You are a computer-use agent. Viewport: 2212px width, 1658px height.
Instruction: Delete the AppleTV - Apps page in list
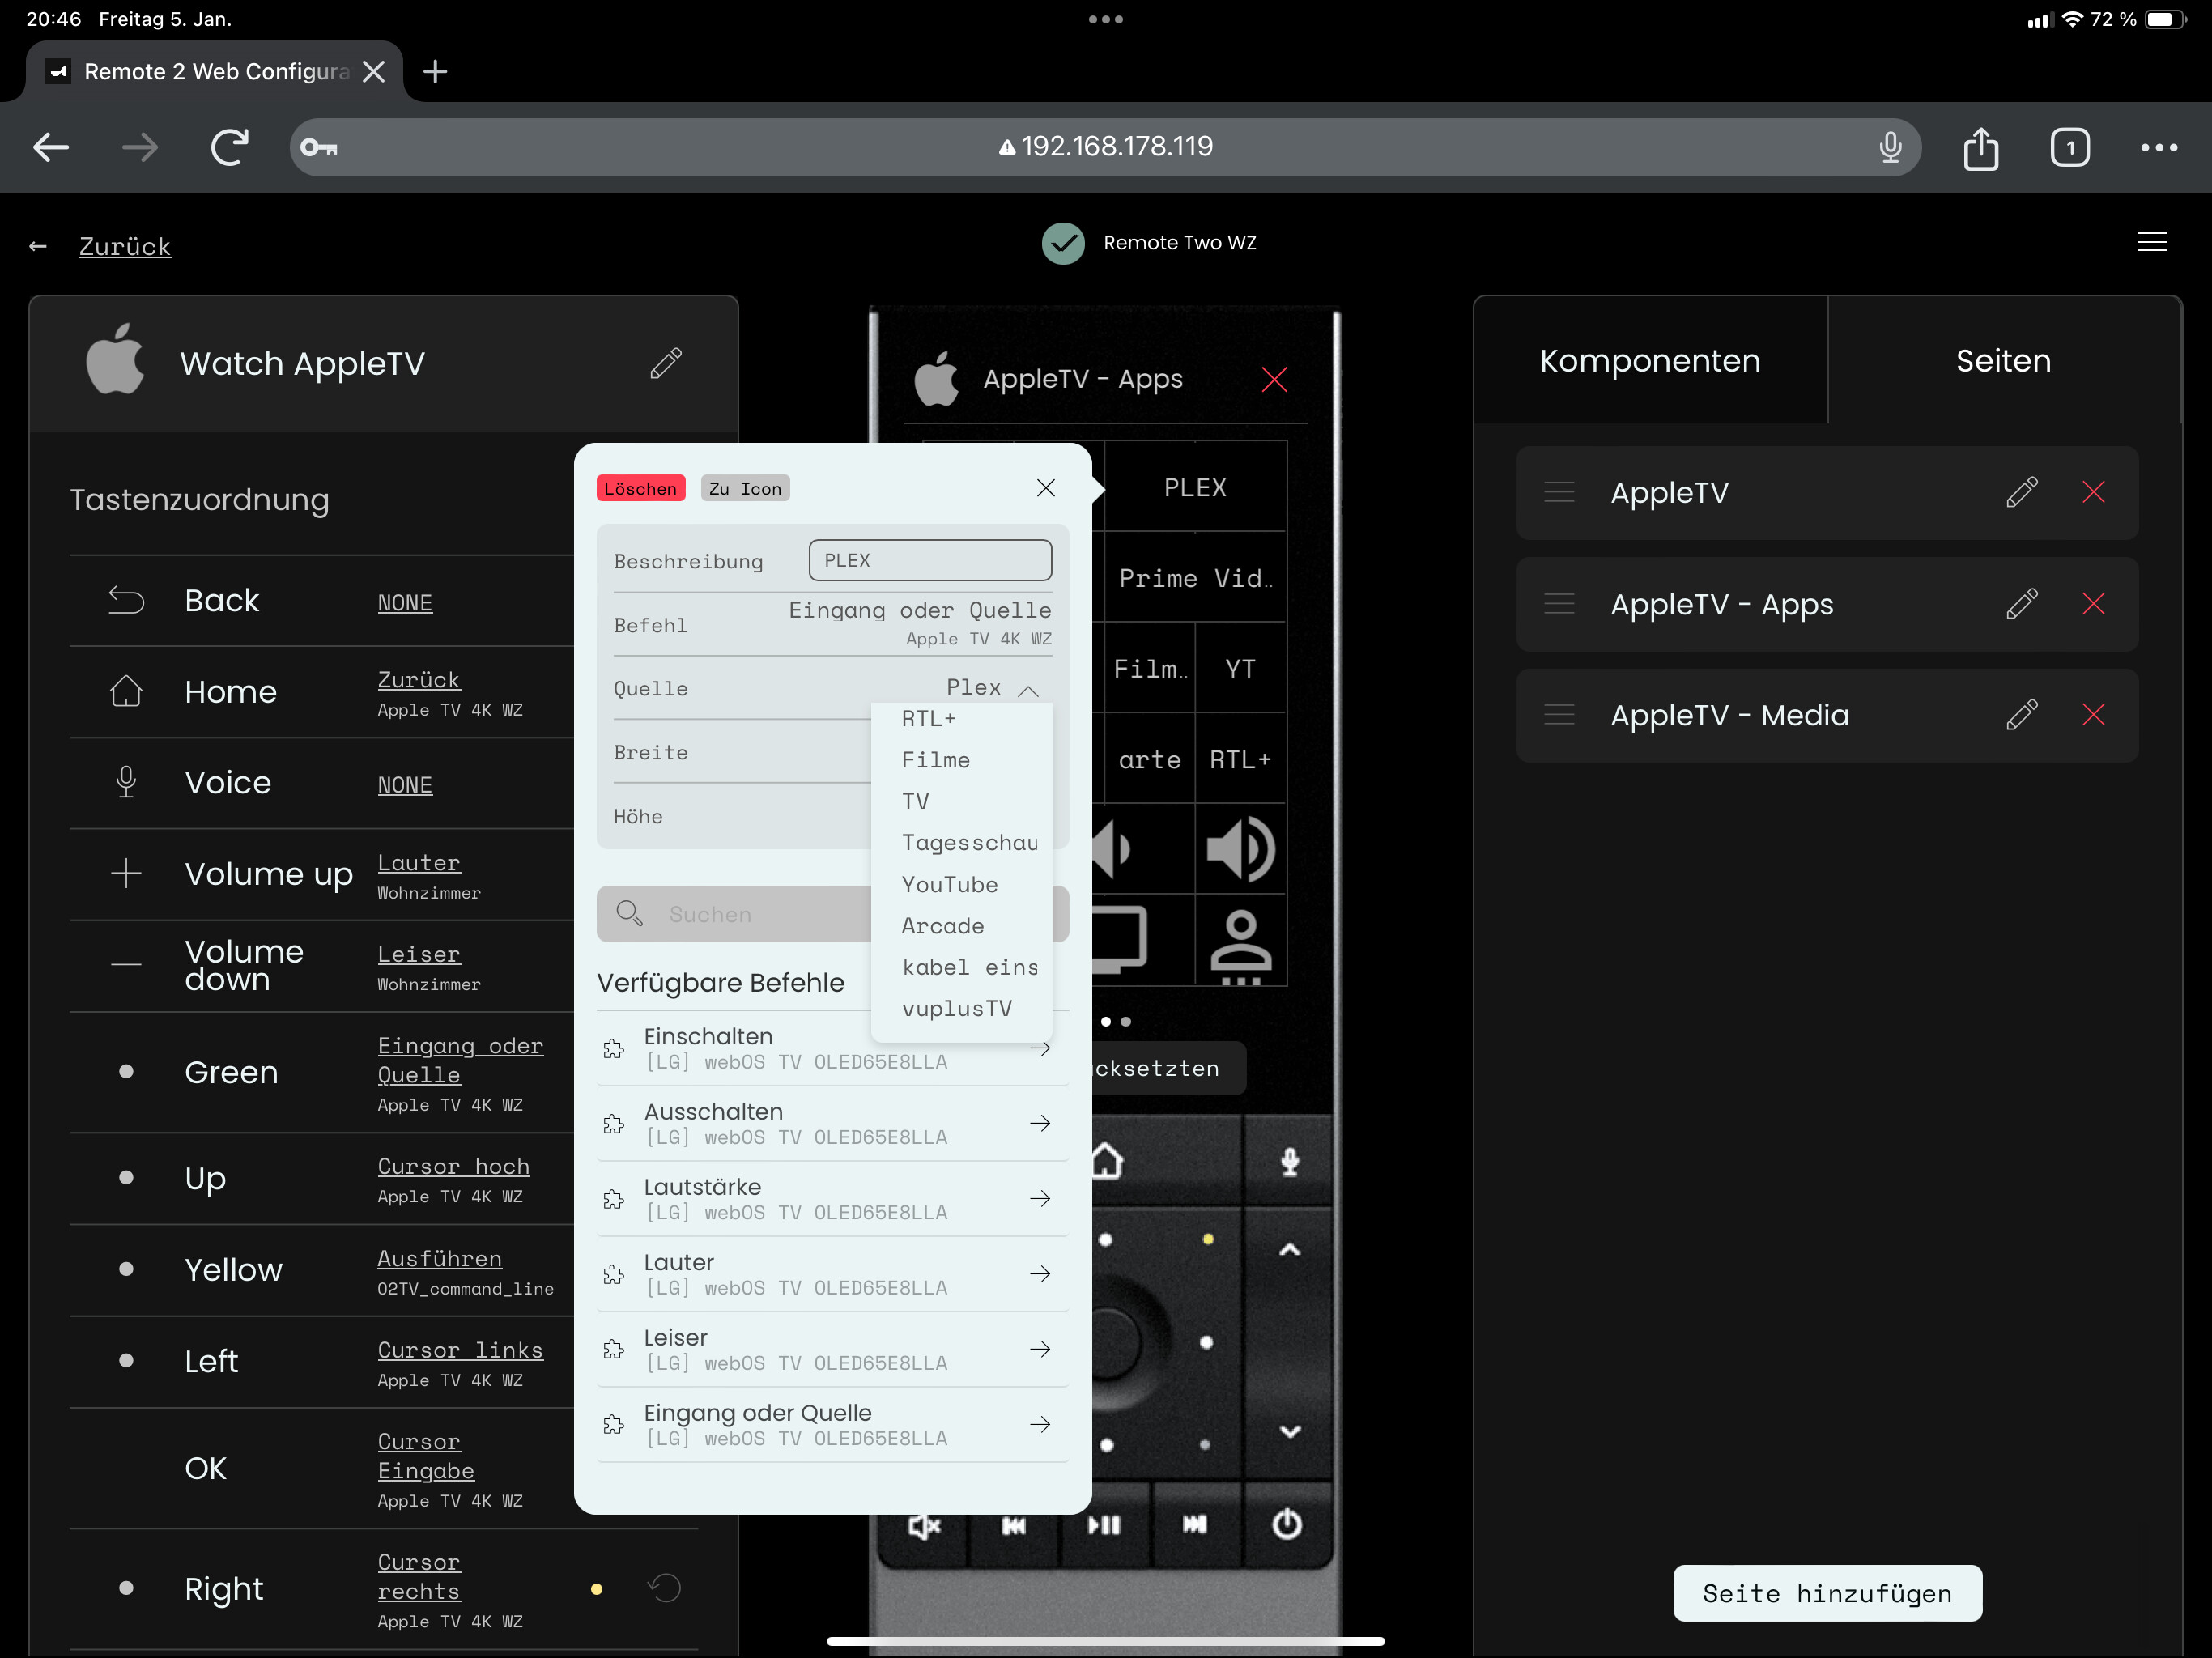pos(2093,604)
